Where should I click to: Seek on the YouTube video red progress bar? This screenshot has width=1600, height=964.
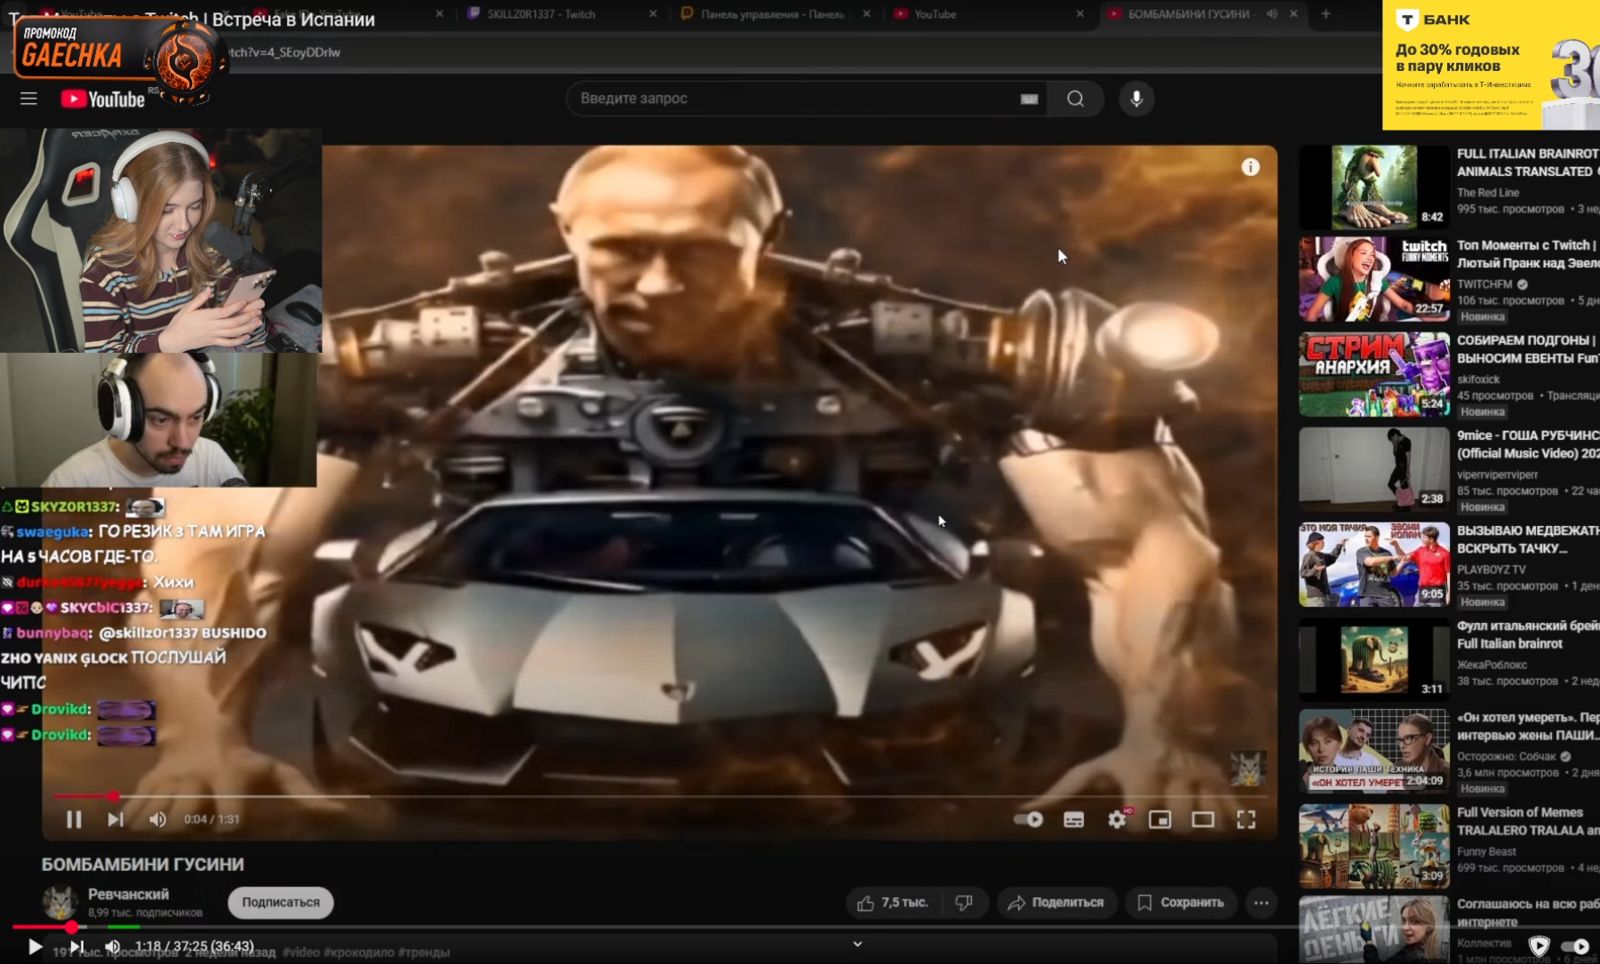coord(659,796)
